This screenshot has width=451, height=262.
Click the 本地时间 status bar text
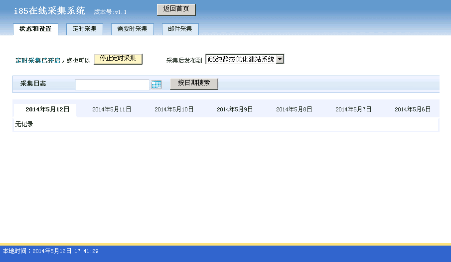coord(51,251)
